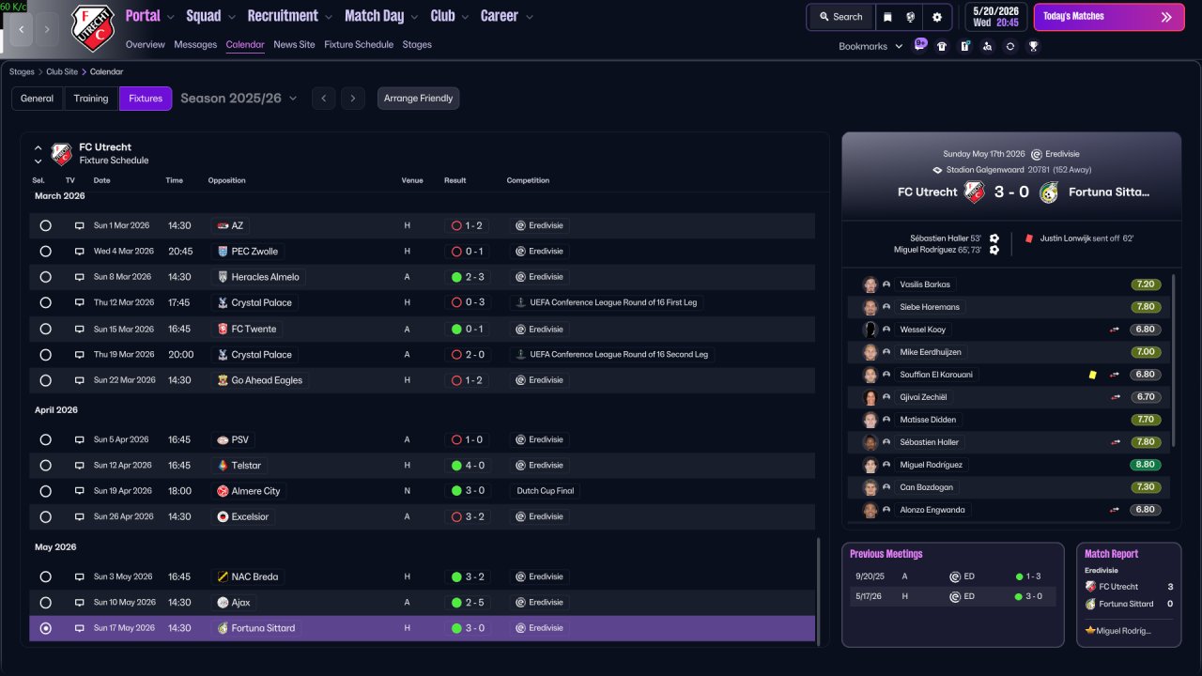1202x676 pixels.
Task: Select the NAC Breda fixture radio button
Action: tap(45, 576)
